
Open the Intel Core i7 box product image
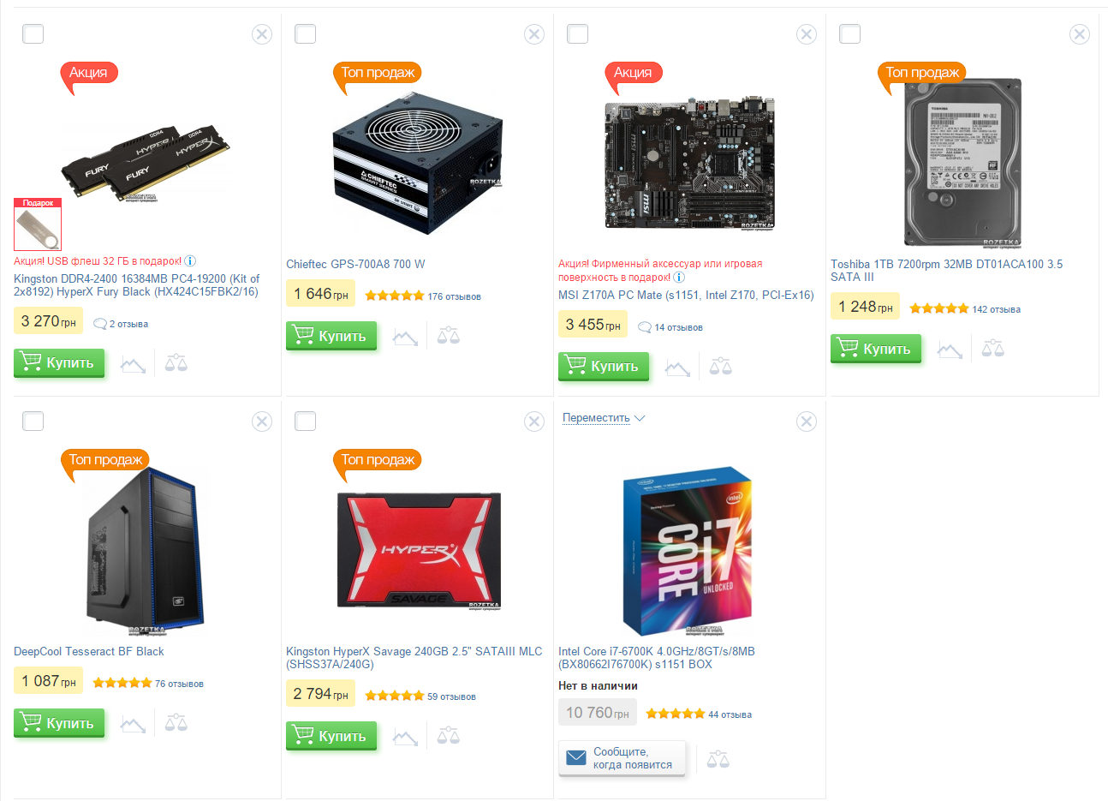tap(688, 550)
